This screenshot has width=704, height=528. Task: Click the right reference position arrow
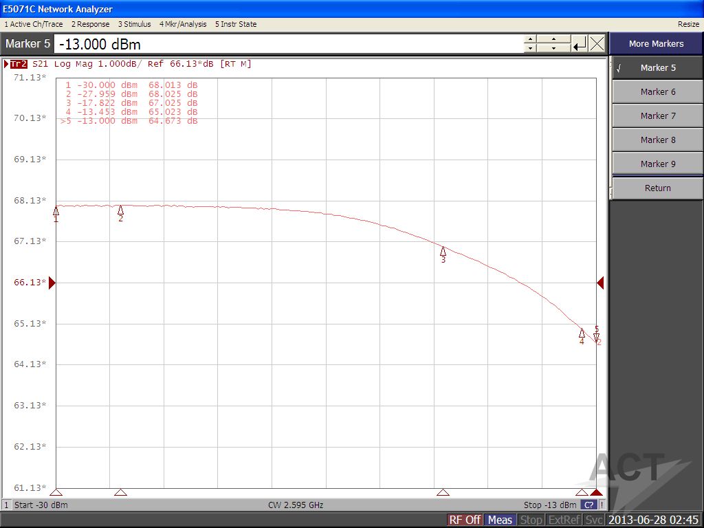(x=600, y=283)
